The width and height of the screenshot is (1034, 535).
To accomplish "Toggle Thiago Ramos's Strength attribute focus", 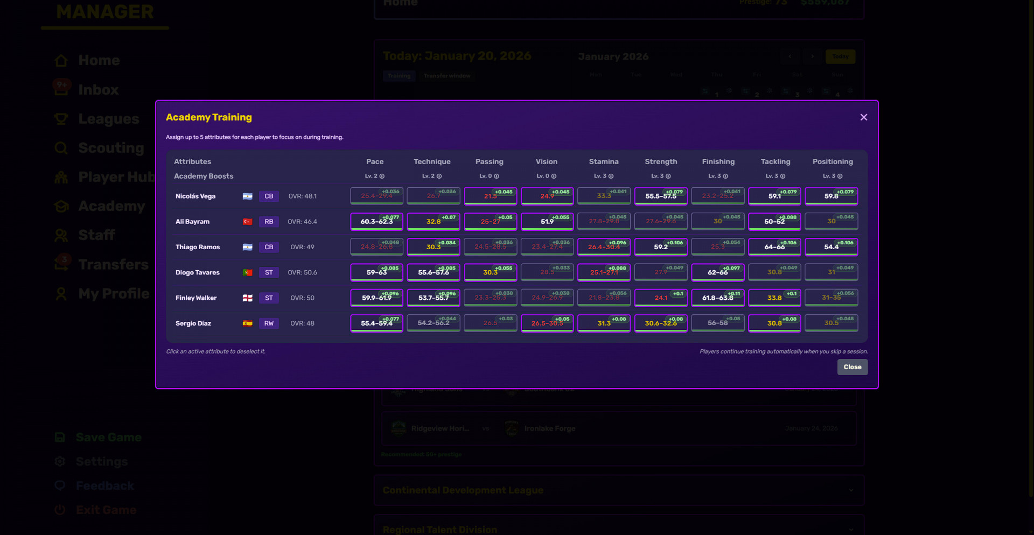I will click(x=661, y=247).
